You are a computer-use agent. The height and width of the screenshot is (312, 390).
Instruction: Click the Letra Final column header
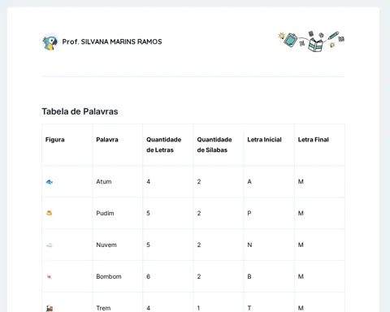[314, 140]
